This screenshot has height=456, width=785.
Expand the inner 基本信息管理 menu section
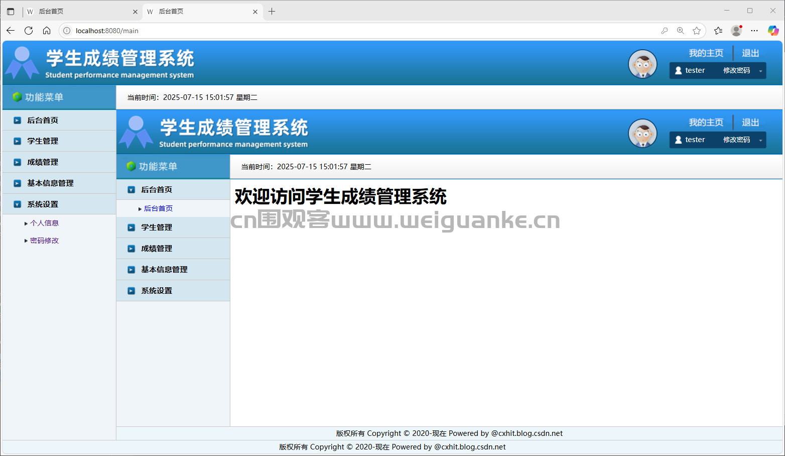(173, 270)
